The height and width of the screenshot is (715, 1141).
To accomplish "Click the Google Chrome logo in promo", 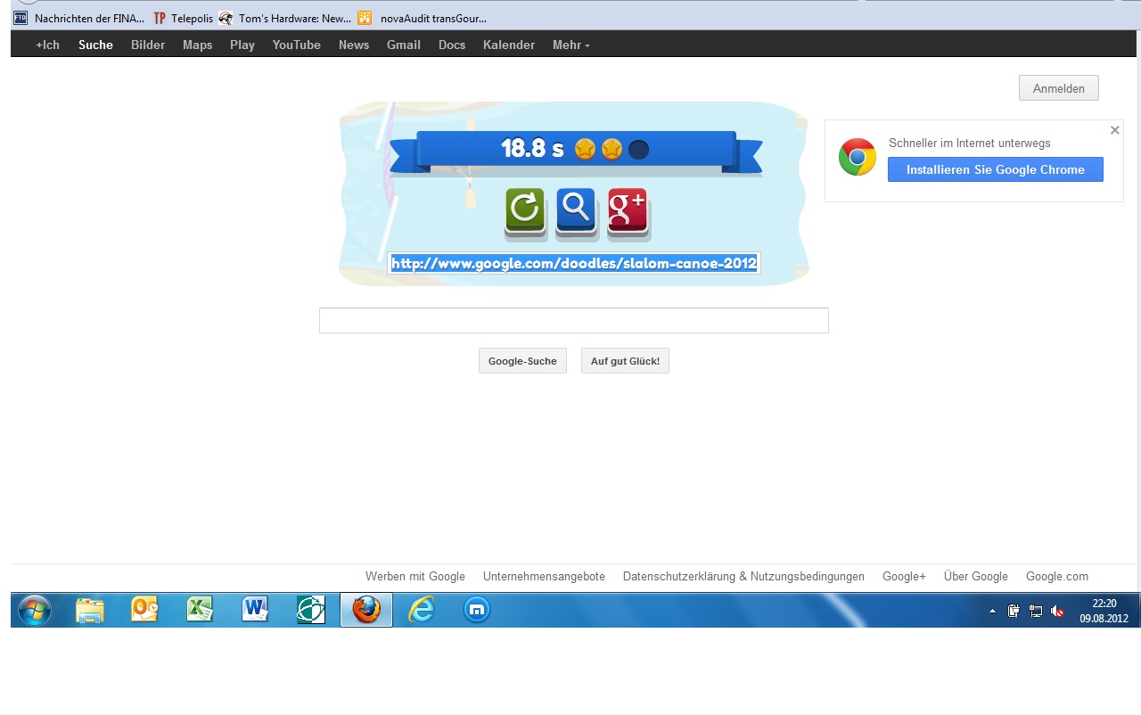I will coord(858,157).
